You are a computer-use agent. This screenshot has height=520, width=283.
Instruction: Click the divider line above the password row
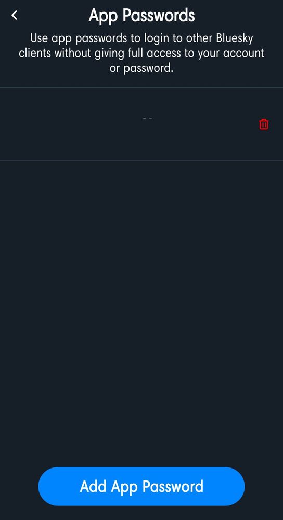coord(141,88)
